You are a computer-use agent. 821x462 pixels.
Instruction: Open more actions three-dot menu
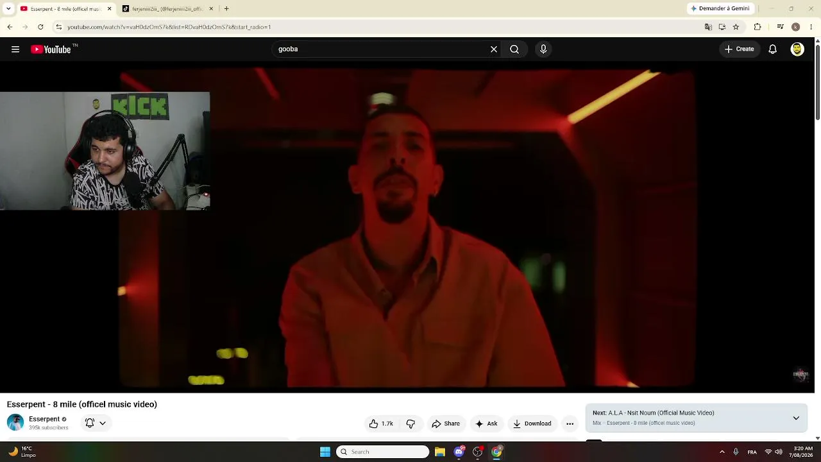pyautogui.click(x=570, y=424)
